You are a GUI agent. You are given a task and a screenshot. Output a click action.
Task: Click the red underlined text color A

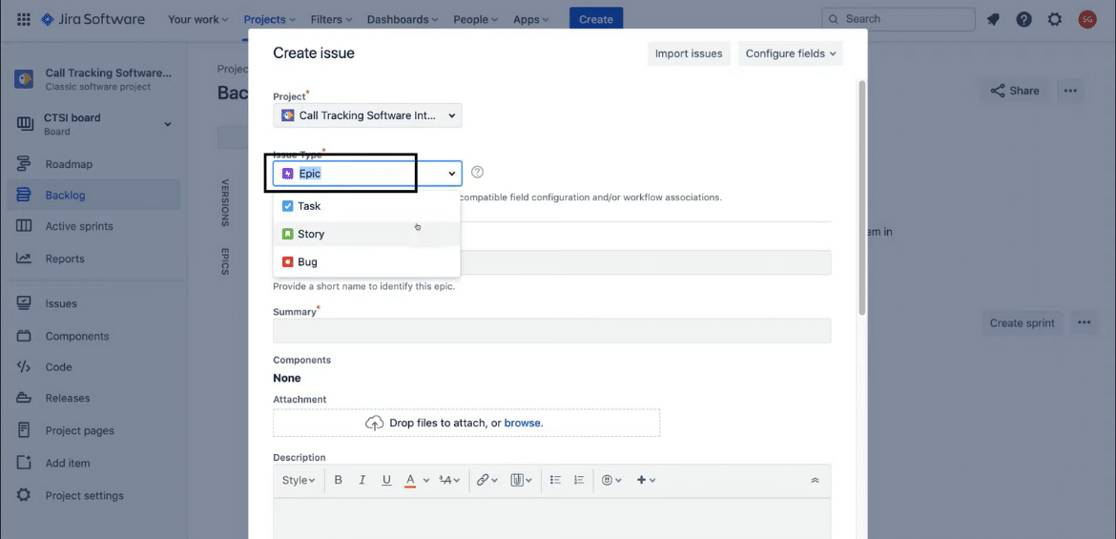[x=410, y=481]
